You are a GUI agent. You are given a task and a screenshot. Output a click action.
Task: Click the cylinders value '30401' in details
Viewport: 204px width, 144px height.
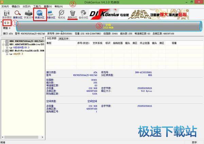click(x=94, y=80)
